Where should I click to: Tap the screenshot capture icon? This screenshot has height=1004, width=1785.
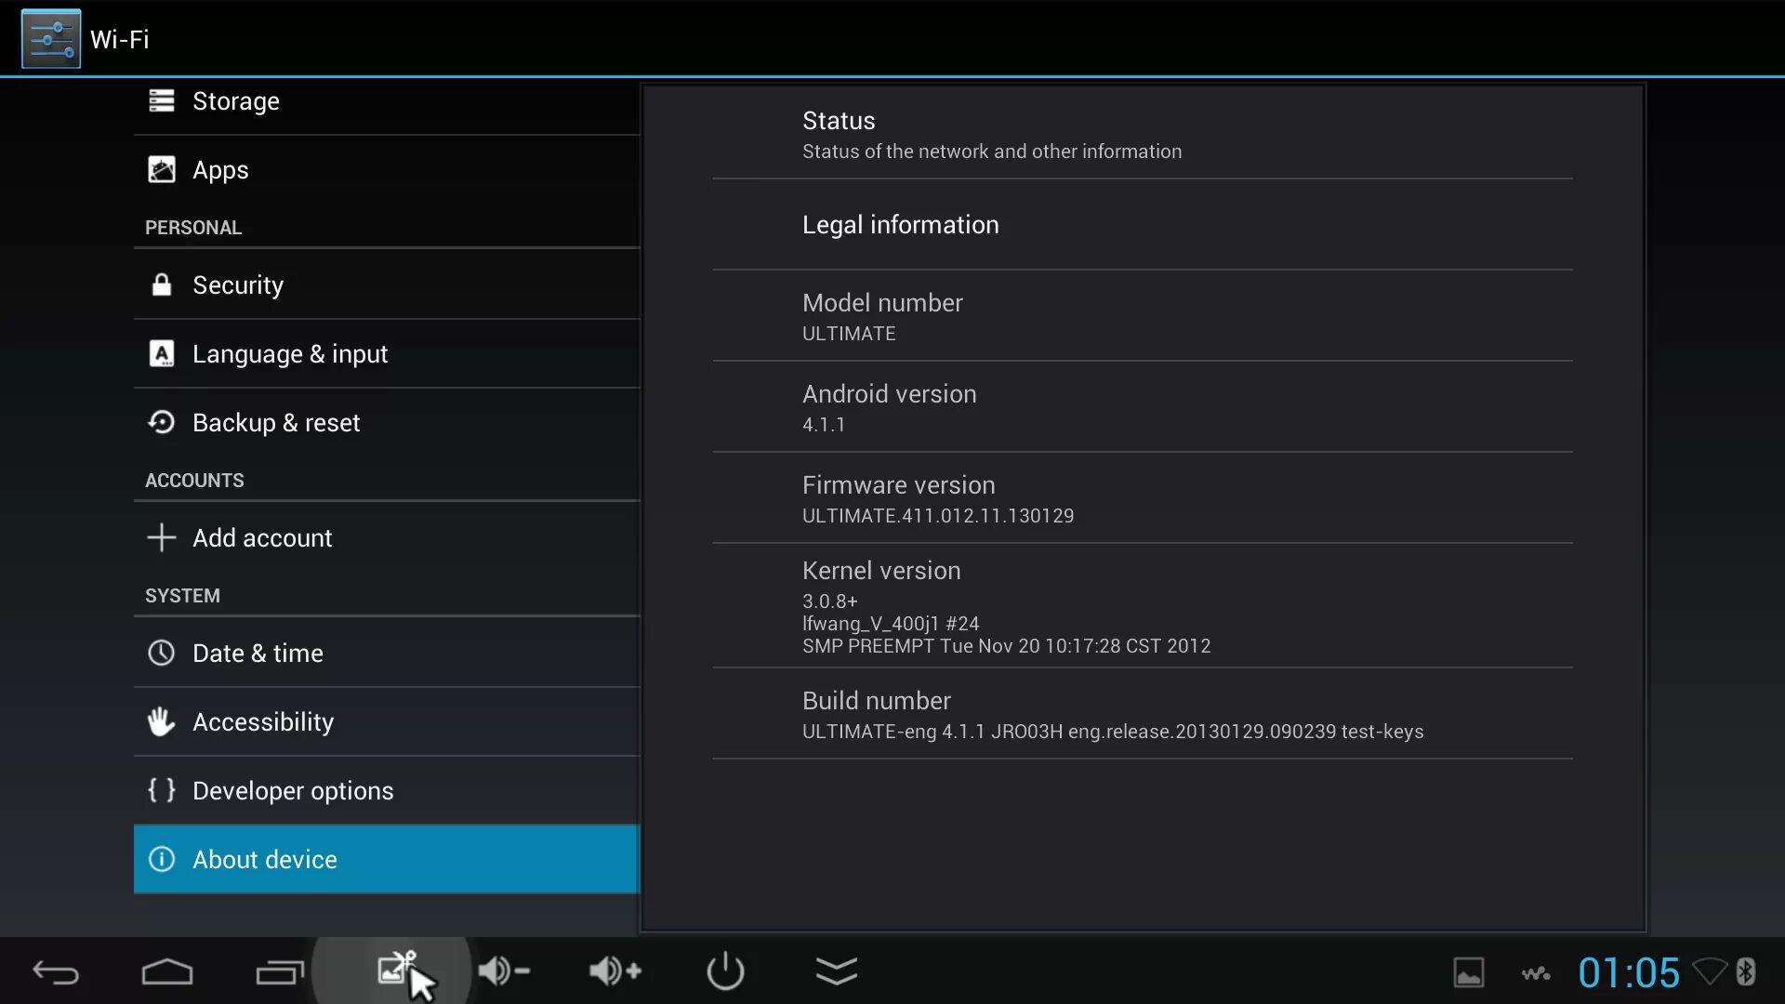[394, 969]
